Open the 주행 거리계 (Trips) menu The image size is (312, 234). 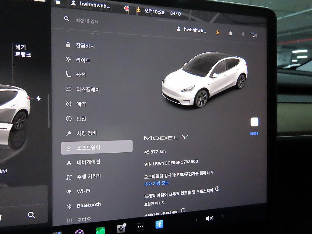pos(84,176)
